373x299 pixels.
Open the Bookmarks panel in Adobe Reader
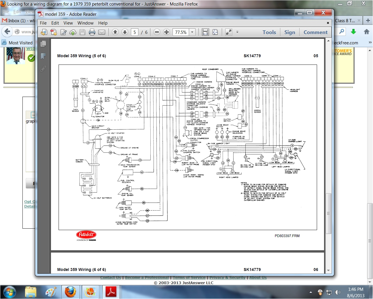coord(43,56)
